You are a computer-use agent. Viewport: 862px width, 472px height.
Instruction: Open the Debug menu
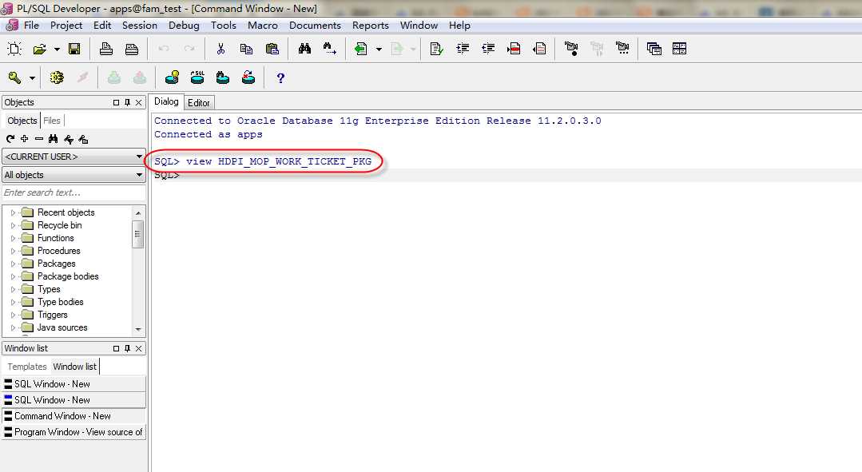(184, 26)
